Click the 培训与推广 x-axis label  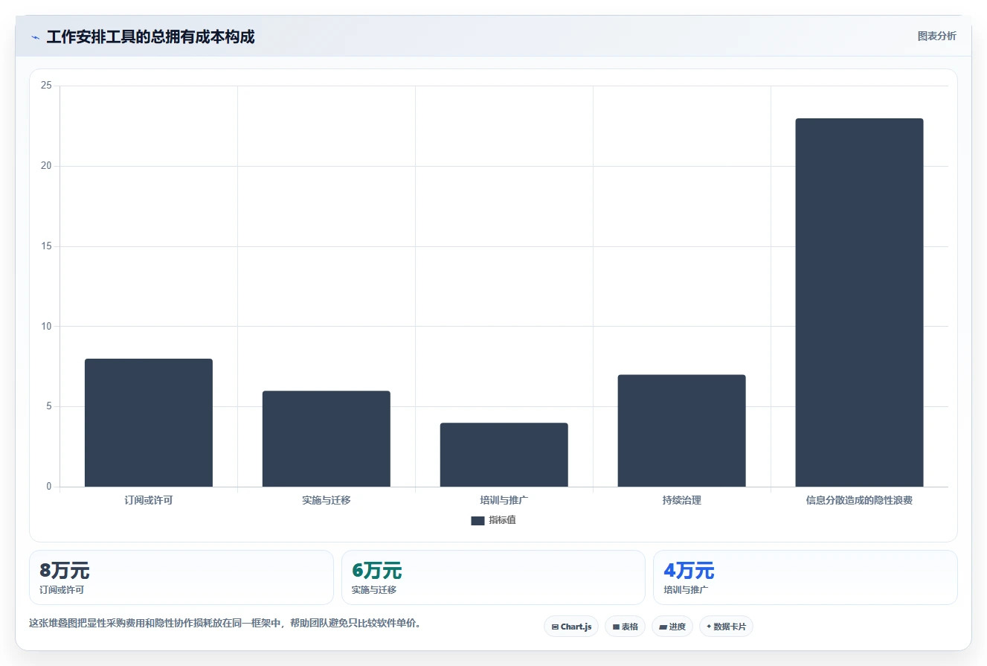click(x=504, y=500)
